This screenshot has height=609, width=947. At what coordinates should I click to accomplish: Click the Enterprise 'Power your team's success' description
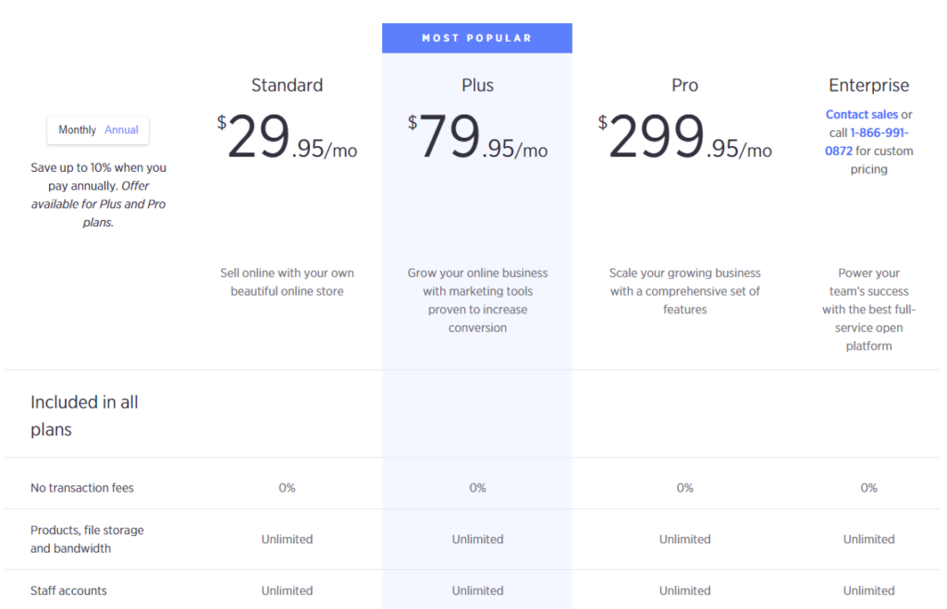(x=868, y=310)
